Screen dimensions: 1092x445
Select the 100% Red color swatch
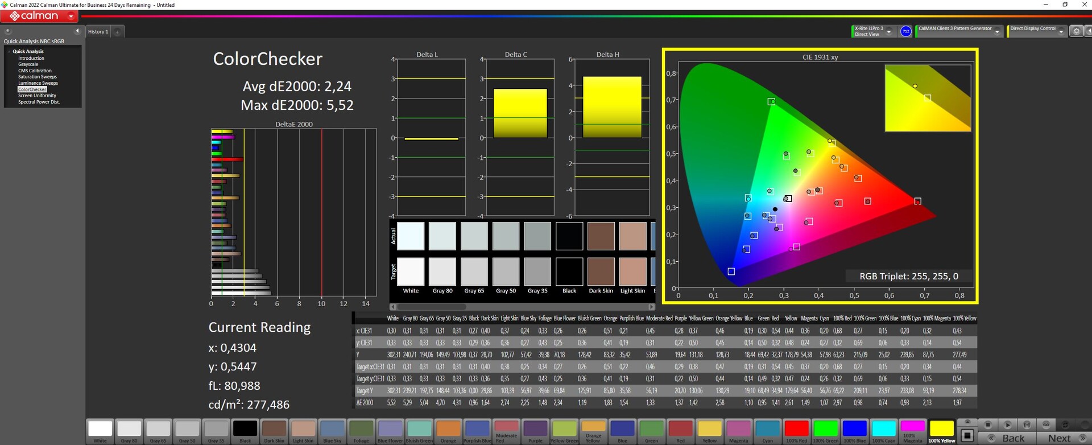tap(796, 429)
